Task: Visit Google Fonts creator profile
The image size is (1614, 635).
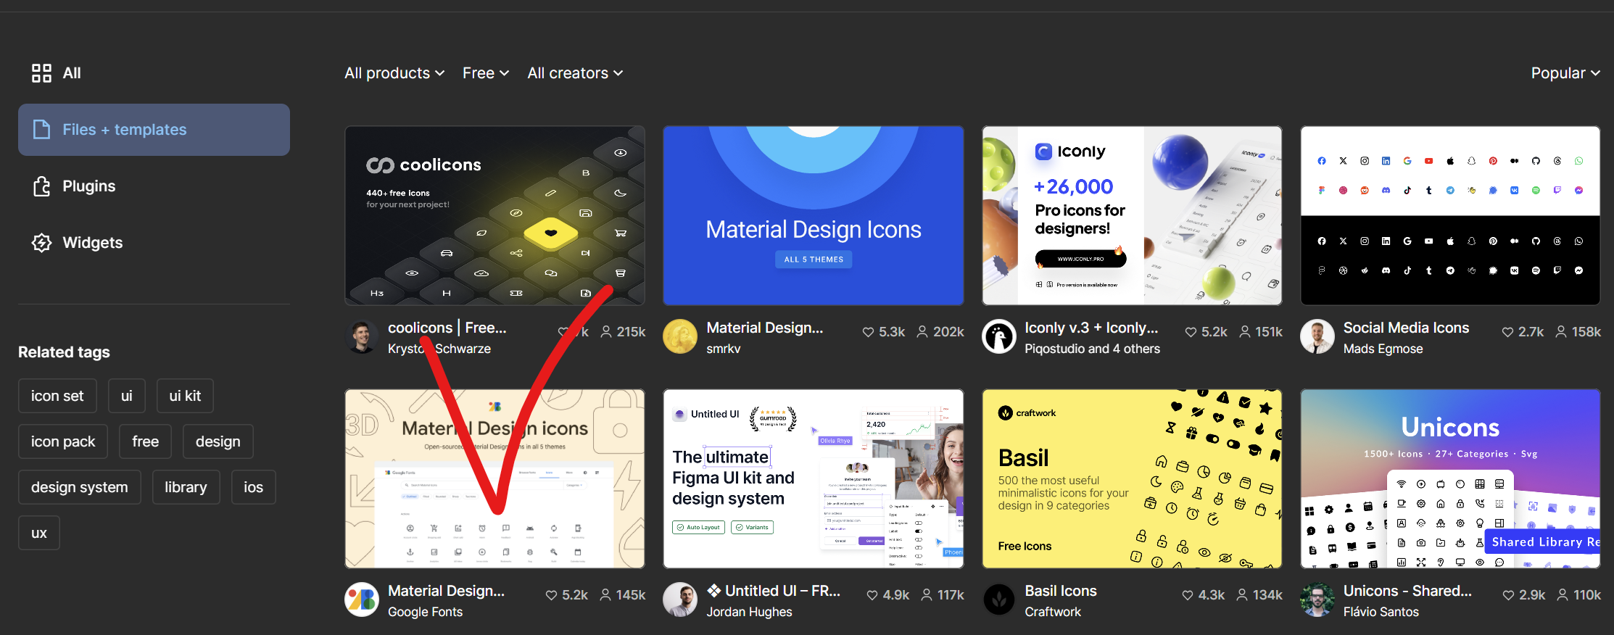Action: click(425, 612)
